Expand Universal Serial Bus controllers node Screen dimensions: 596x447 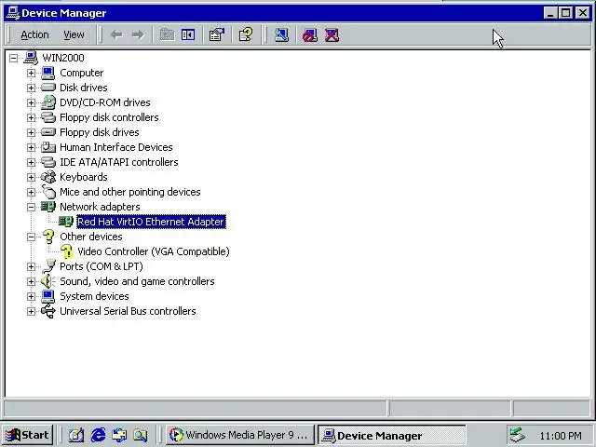coord(31,311)
